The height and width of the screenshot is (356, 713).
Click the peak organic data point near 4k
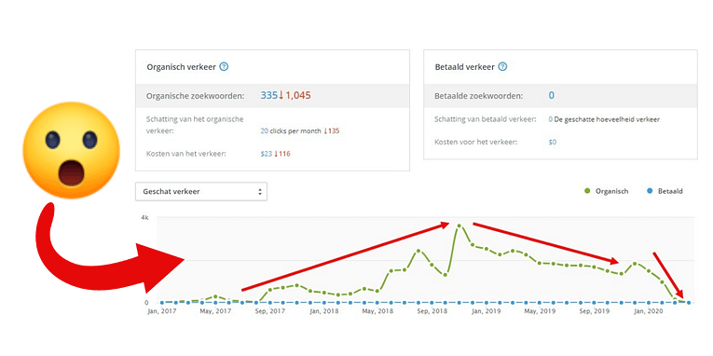tap(459, 226)
